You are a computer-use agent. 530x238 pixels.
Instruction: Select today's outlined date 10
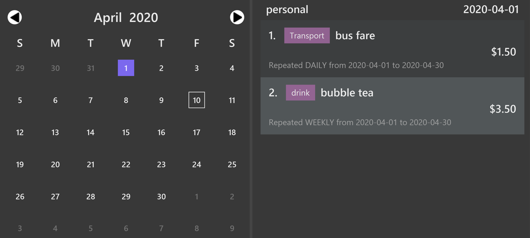pyautogui.click(x=196, y=100)
